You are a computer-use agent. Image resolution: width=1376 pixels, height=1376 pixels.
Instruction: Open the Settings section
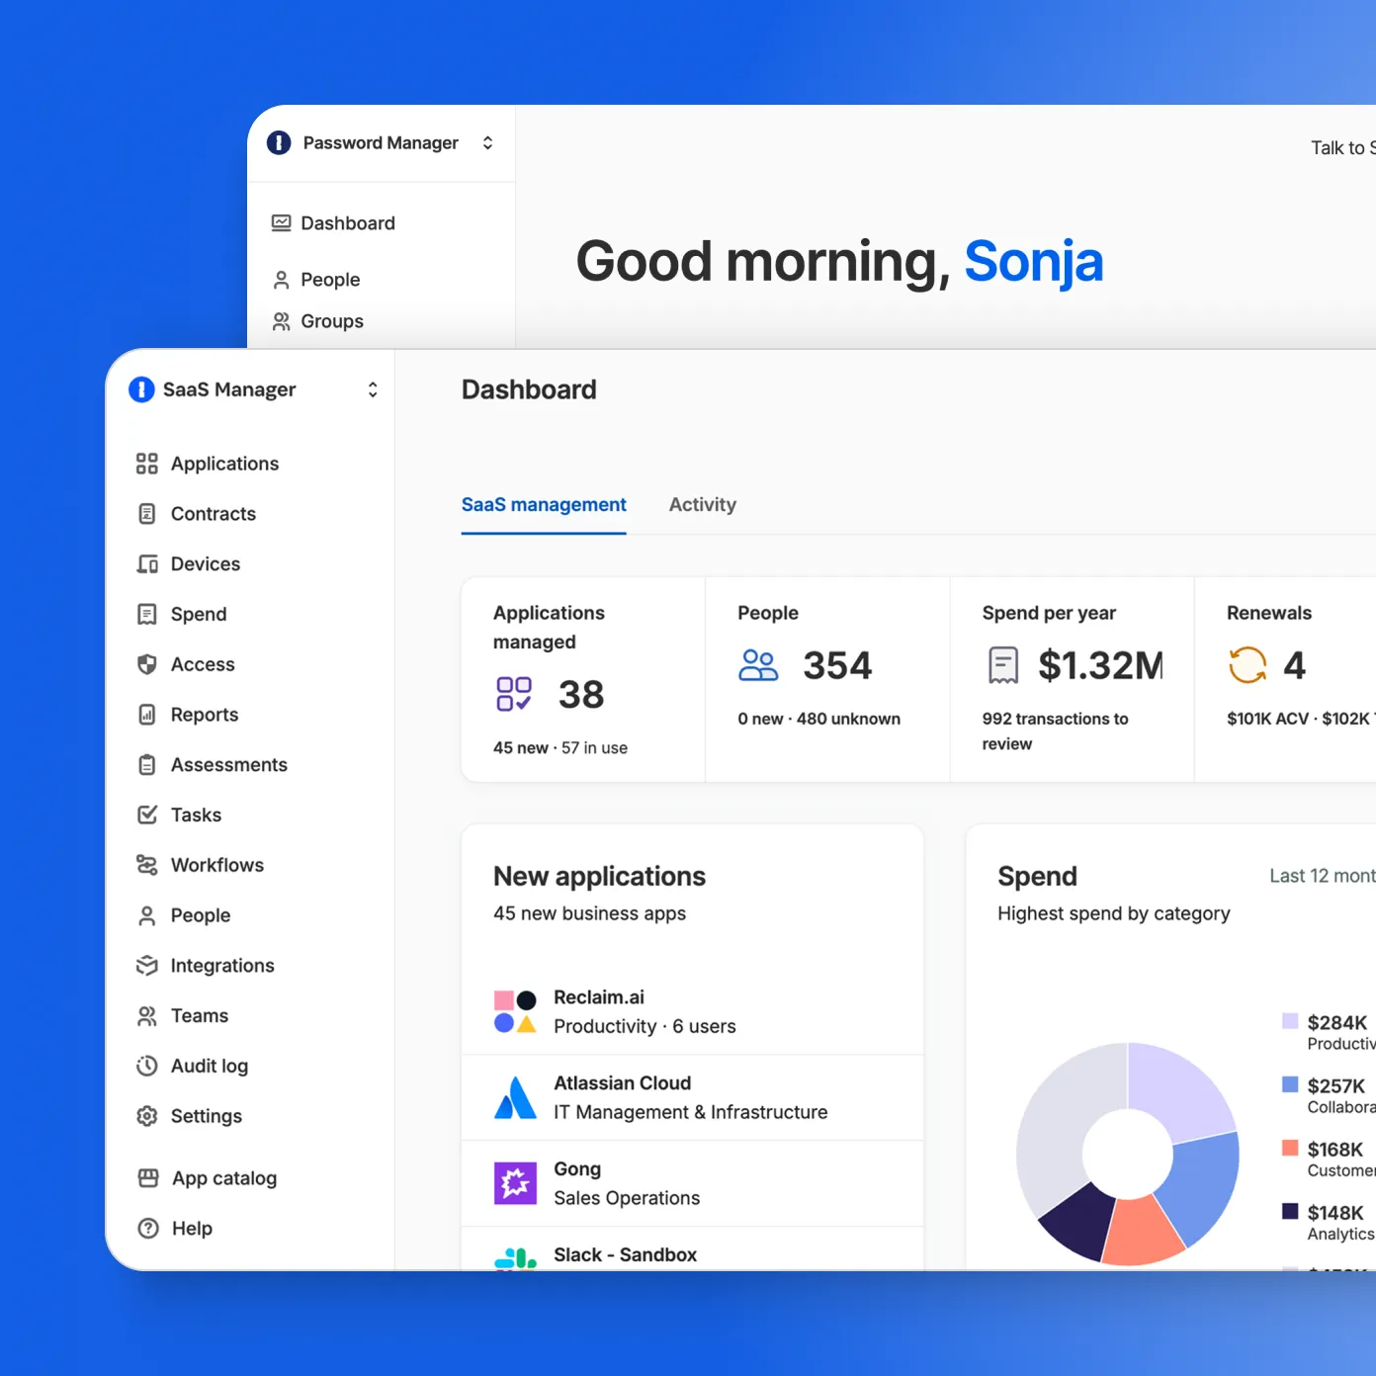pos(205,1116)
